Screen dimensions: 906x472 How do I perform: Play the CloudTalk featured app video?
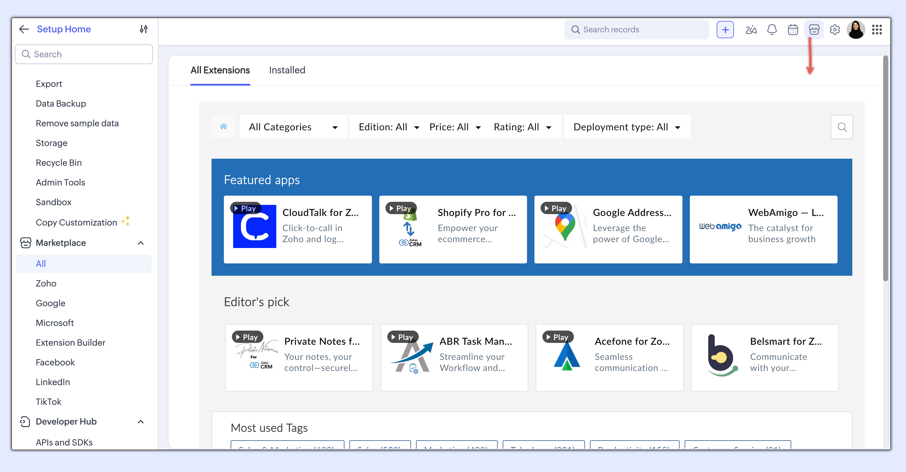(x=245, y=208)
